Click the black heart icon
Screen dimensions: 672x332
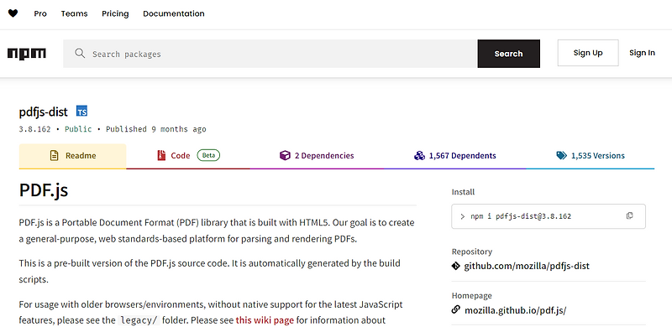[x=13, y=13]
